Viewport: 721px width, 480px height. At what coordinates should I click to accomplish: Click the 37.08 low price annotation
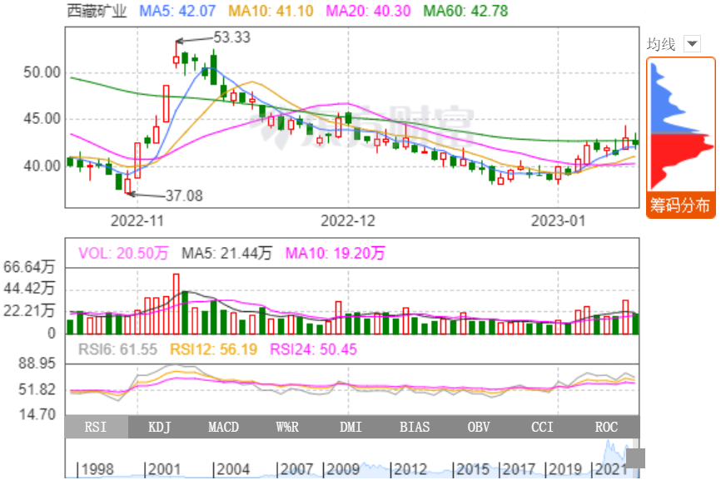tap(183, 195)
